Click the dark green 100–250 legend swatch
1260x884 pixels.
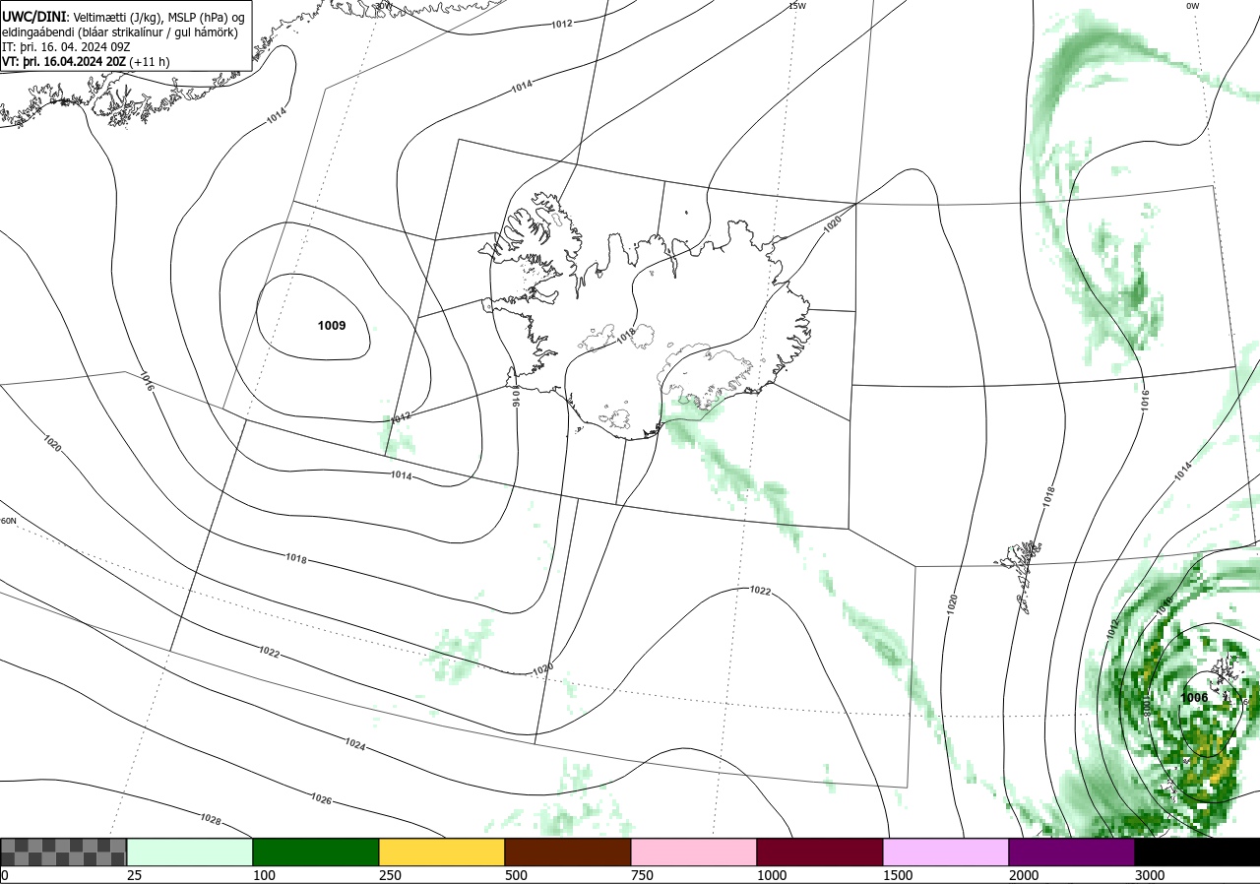click(x=315, y=852)
